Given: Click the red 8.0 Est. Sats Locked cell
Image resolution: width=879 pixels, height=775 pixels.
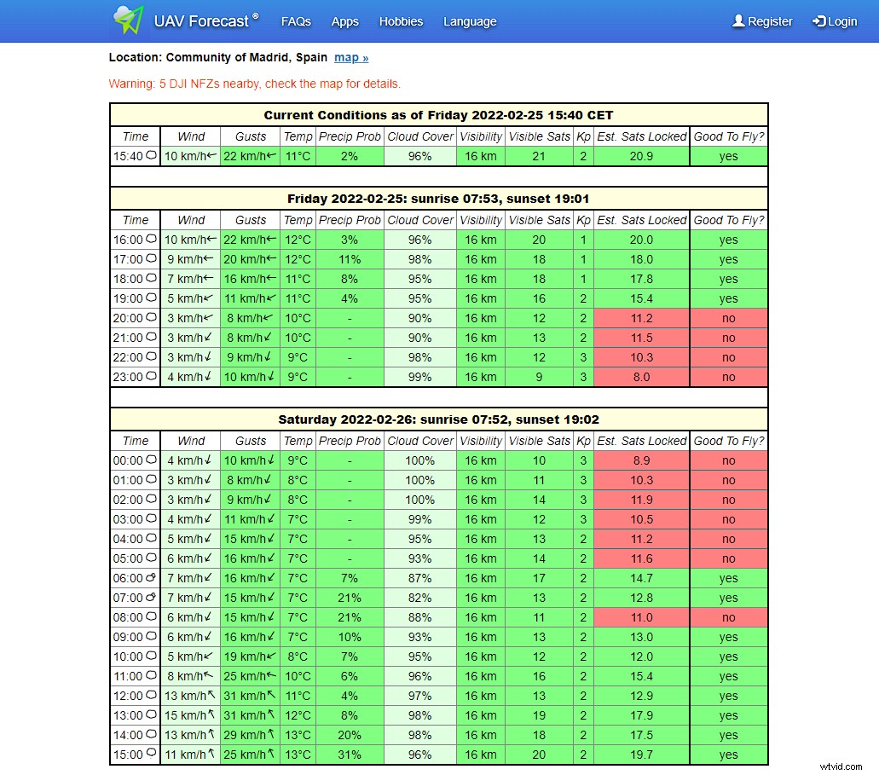Looking at the screenshot, I should [x=641, y=377].
